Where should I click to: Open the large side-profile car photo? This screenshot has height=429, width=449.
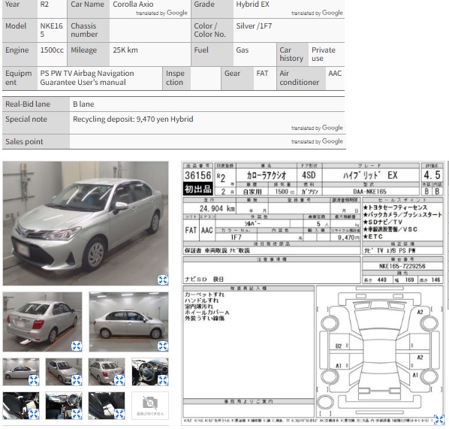pos(129,322)
